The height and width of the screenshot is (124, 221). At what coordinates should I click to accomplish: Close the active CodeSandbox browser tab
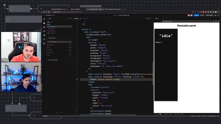click(104, 9)
